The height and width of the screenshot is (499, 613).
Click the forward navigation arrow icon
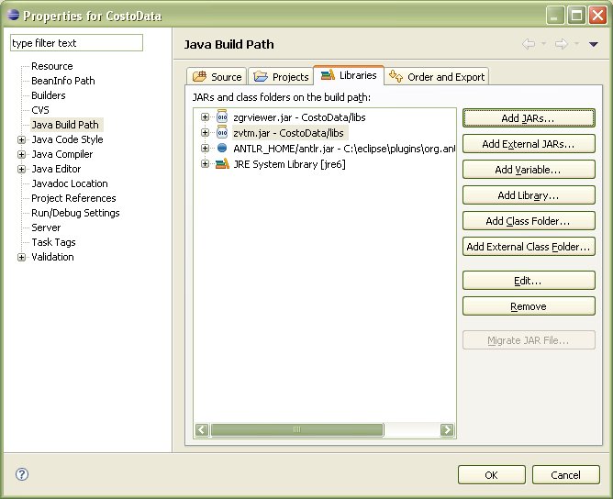[x=561, y=44]
